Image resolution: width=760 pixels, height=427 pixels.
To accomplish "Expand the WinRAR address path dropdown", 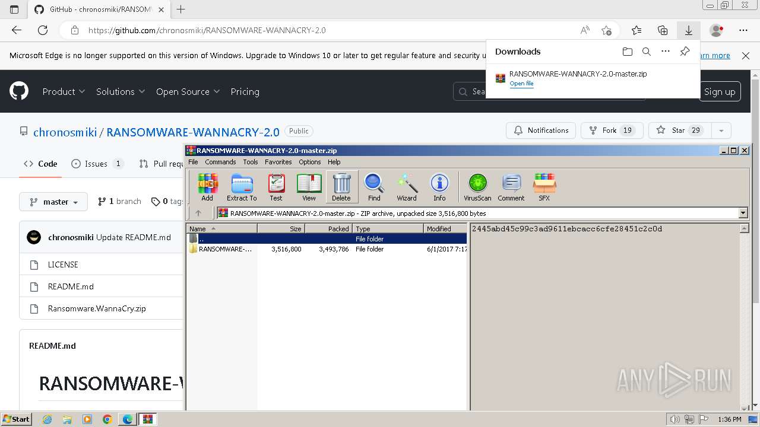I will (743, 213).
